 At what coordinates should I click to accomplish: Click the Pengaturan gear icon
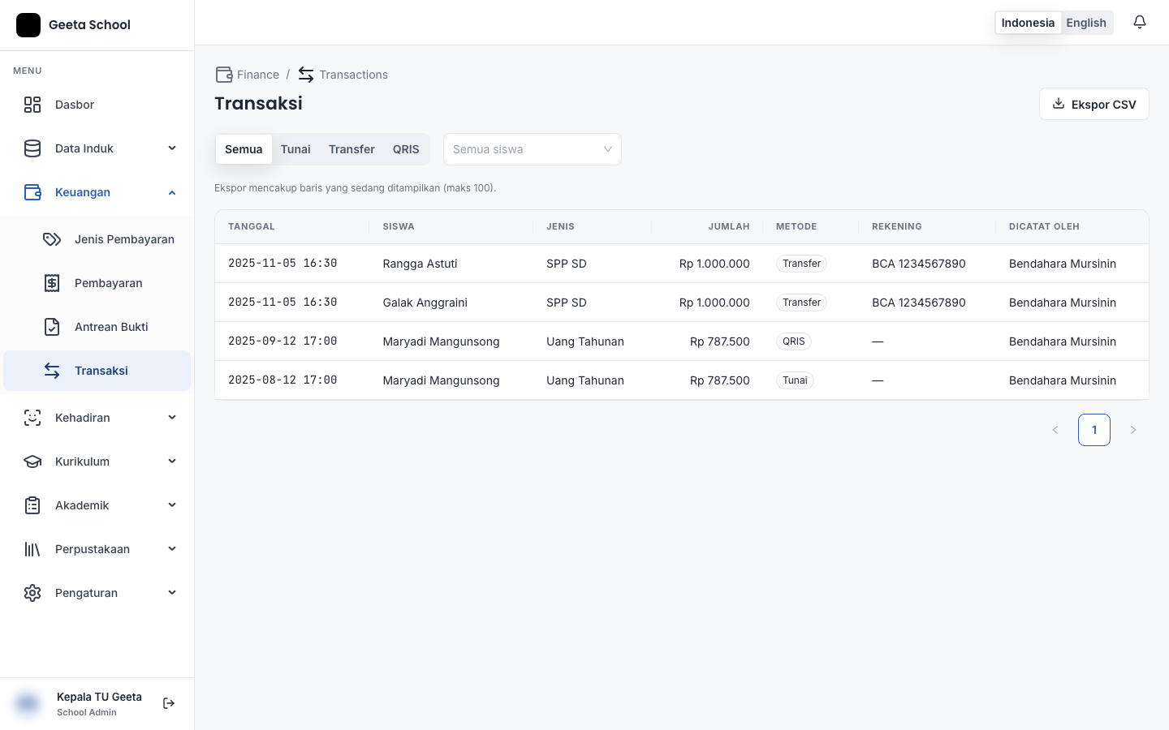[32, 593]
